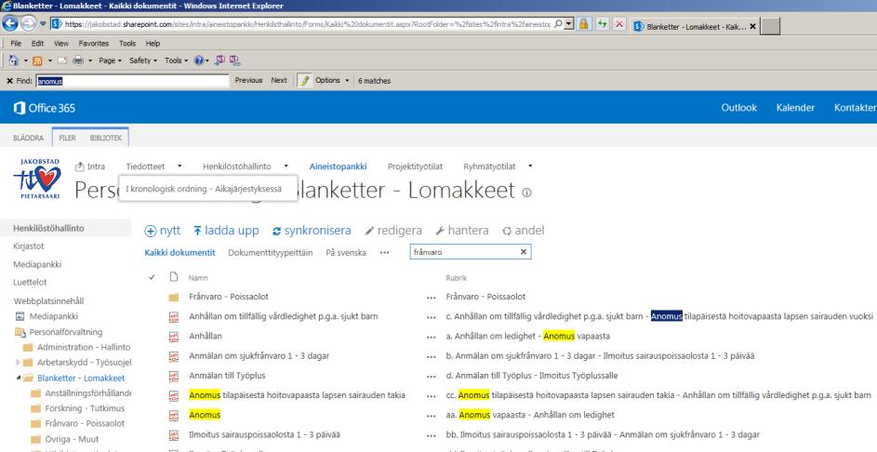
Task: Click the Next find match button
Action: click(278, 81)
